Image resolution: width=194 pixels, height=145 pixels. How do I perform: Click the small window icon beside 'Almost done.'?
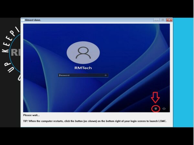coord(23,20)
